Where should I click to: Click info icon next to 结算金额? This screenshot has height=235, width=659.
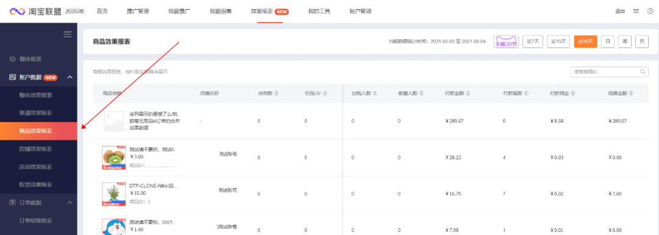coord(632,93)
